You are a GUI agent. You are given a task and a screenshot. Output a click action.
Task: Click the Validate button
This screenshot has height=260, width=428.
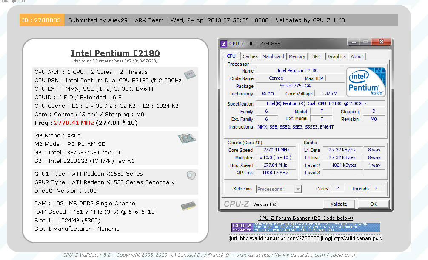pos(339,204)
